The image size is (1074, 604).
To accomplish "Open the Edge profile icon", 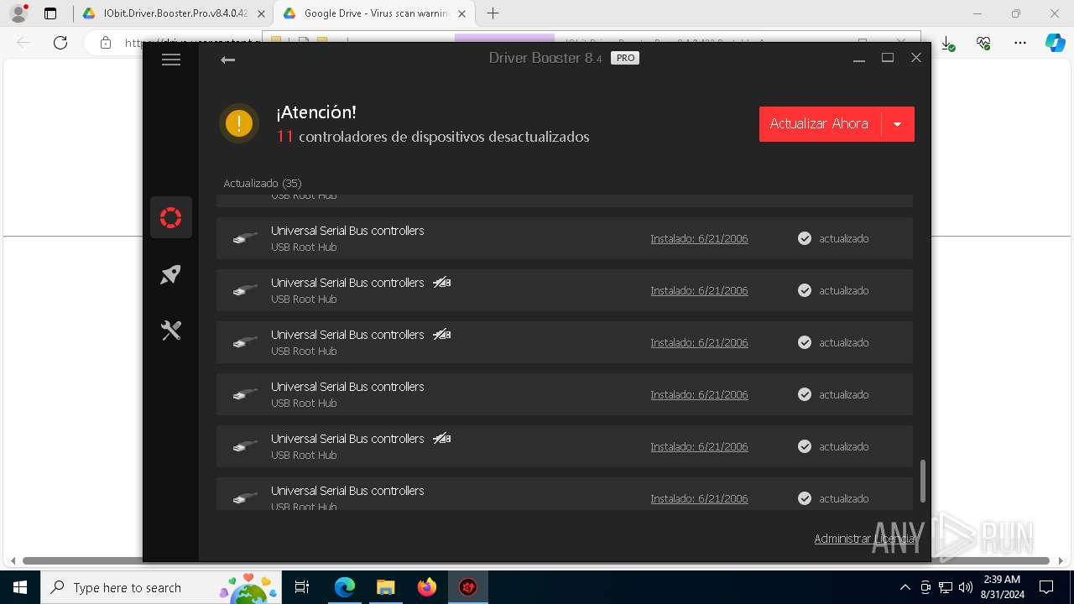I will pyautogui.click(x=18, y=13).
